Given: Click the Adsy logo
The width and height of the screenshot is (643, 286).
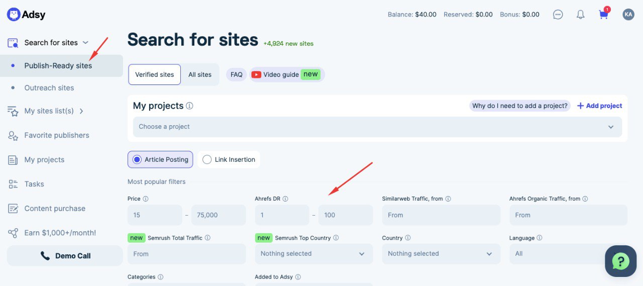Looking at the screenshot, I should point(26,15).
